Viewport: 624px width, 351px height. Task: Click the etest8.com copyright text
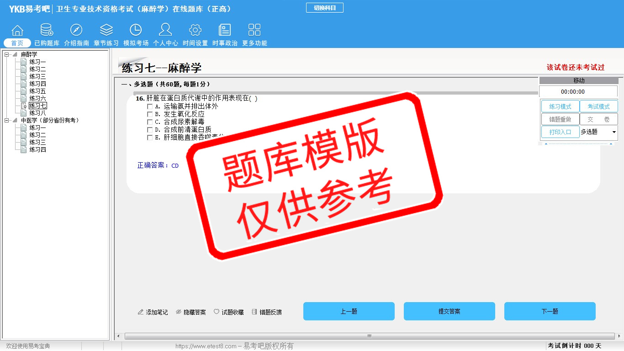tap(234, 346)
